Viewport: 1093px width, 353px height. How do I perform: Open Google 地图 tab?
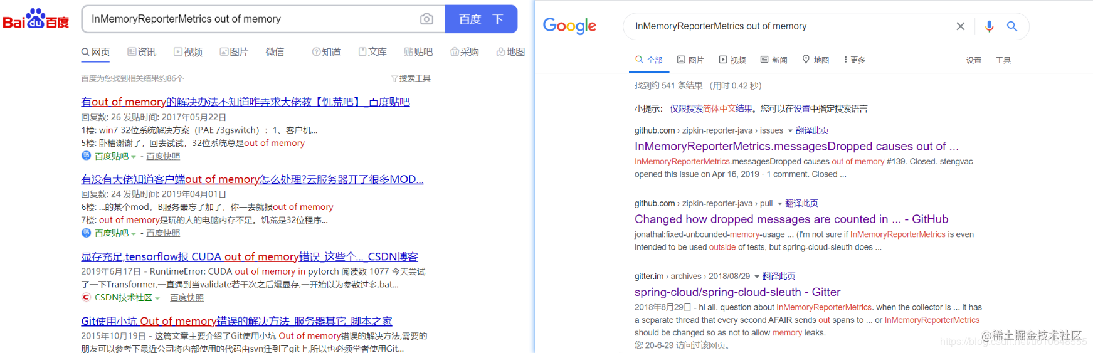[816, 60]
